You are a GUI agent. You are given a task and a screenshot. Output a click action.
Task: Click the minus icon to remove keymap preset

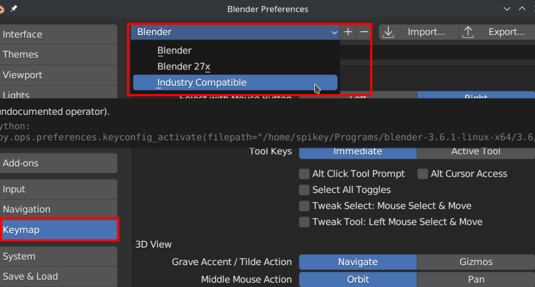pyautogui.click(x=364, y=32)
